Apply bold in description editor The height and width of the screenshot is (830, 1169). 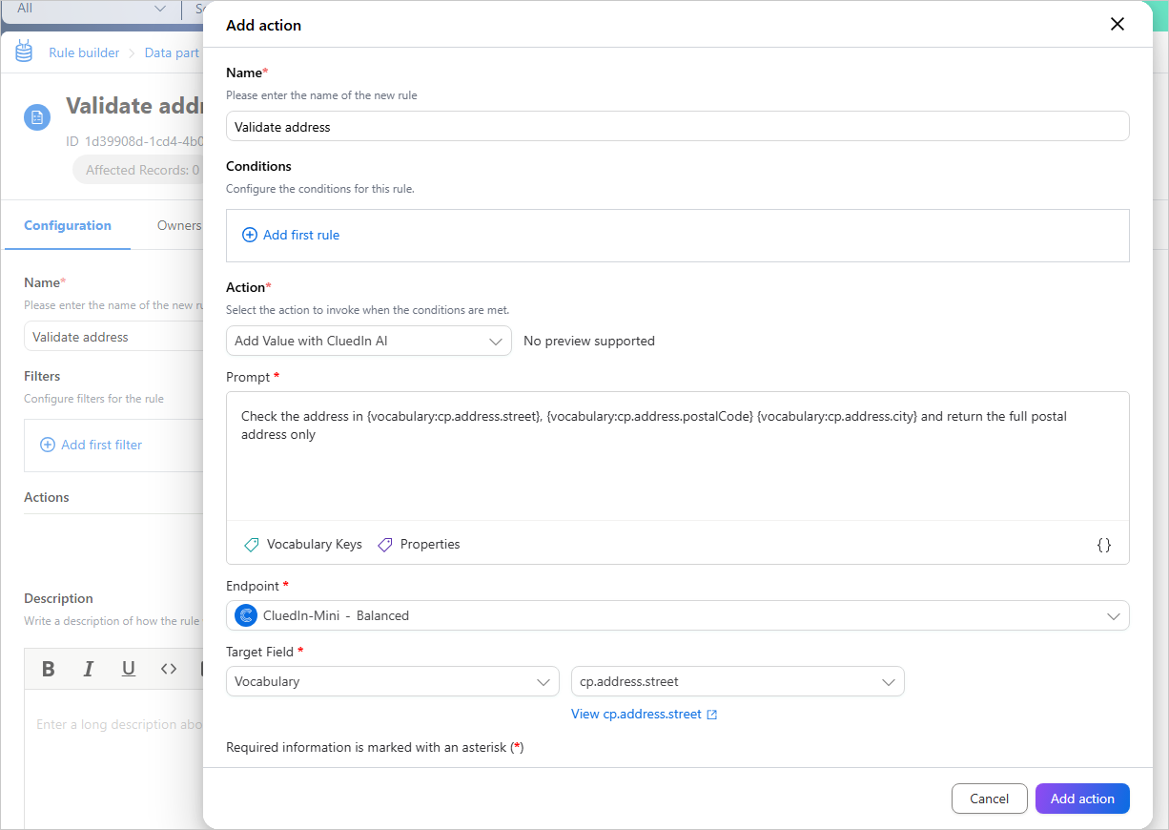(x=49, y=669)
